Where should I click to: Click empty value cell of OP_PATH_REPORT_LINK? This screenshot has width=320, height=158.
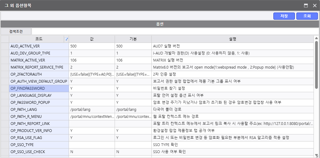pos(92,124)
